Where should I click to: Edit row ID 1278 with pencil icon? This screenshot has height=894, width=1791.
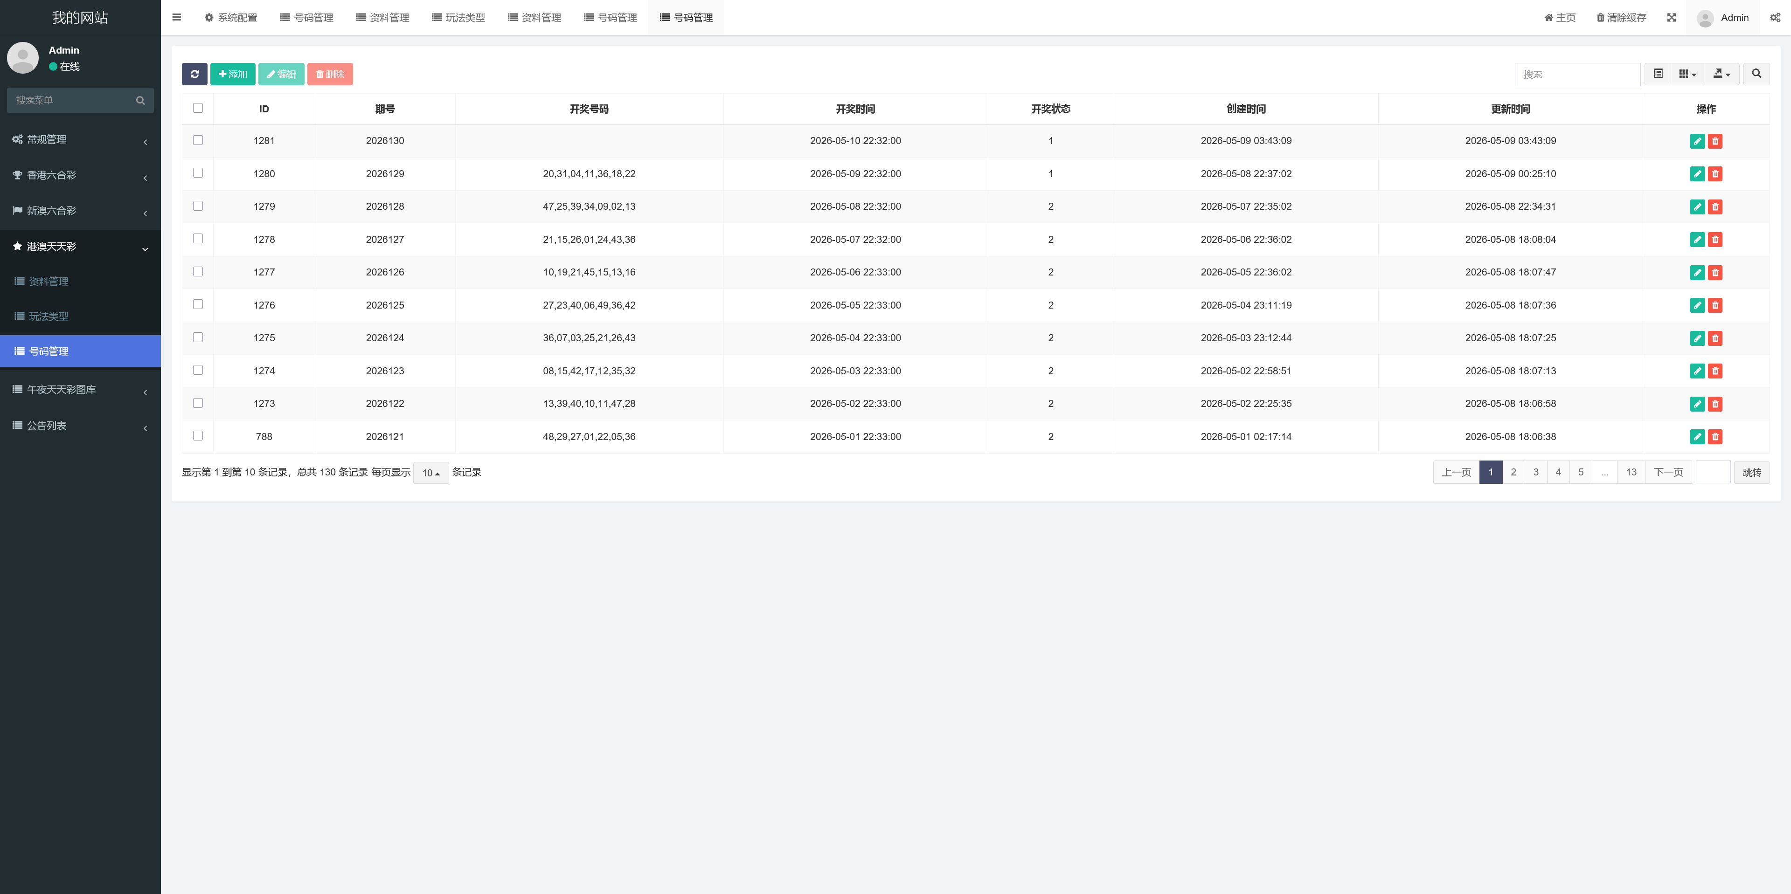coord(1697,240)
